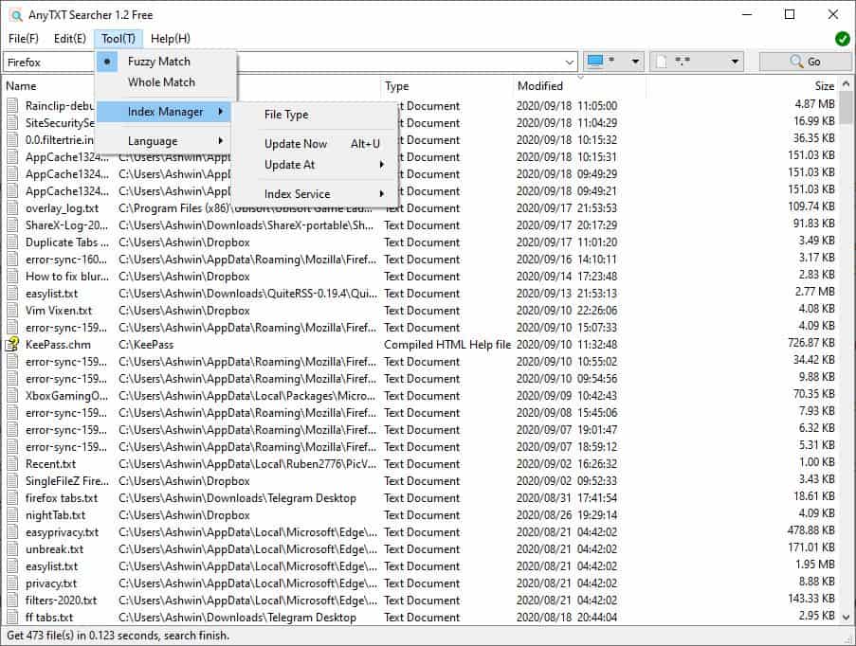Click the vertical scrollbar thumb
Image resolution: width=856 pixels, height=646 pixels.
[x=846, y=107]
